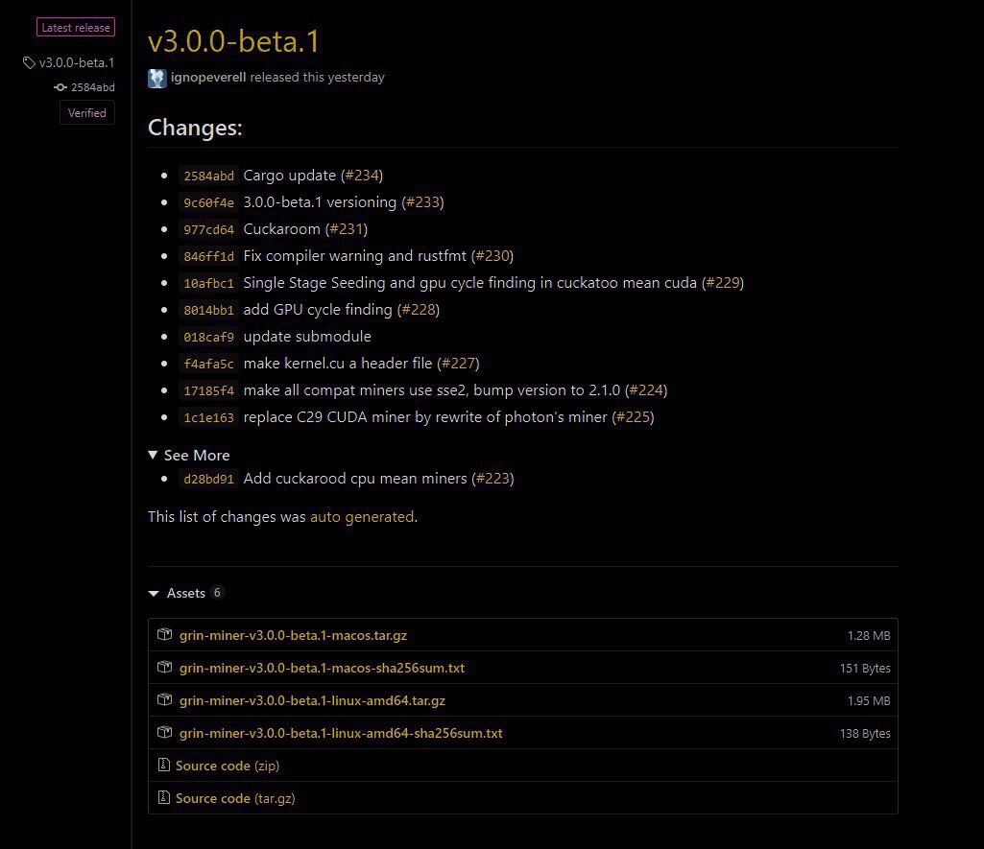The height and width of the screenshot is (849, 984).
Task: Download Source code (zip)
Action: pos(228,766)
